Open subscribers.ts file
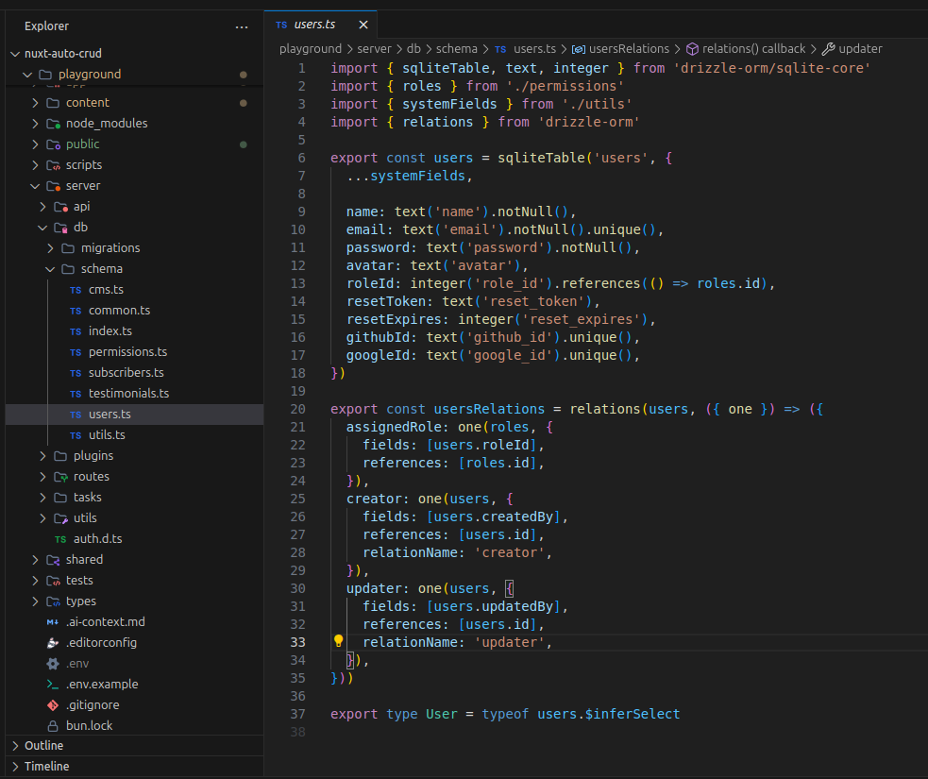928x779 pixels. click(127, 372)
